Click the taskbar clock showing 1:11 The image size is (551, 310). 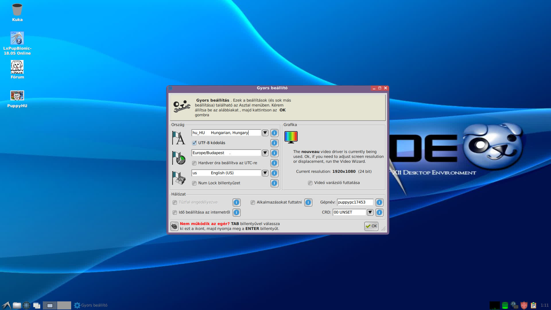544,305
